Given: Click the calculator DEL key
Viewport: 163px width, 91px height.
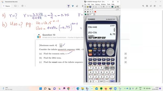Looking at the screenshot, I should (107, 68).
